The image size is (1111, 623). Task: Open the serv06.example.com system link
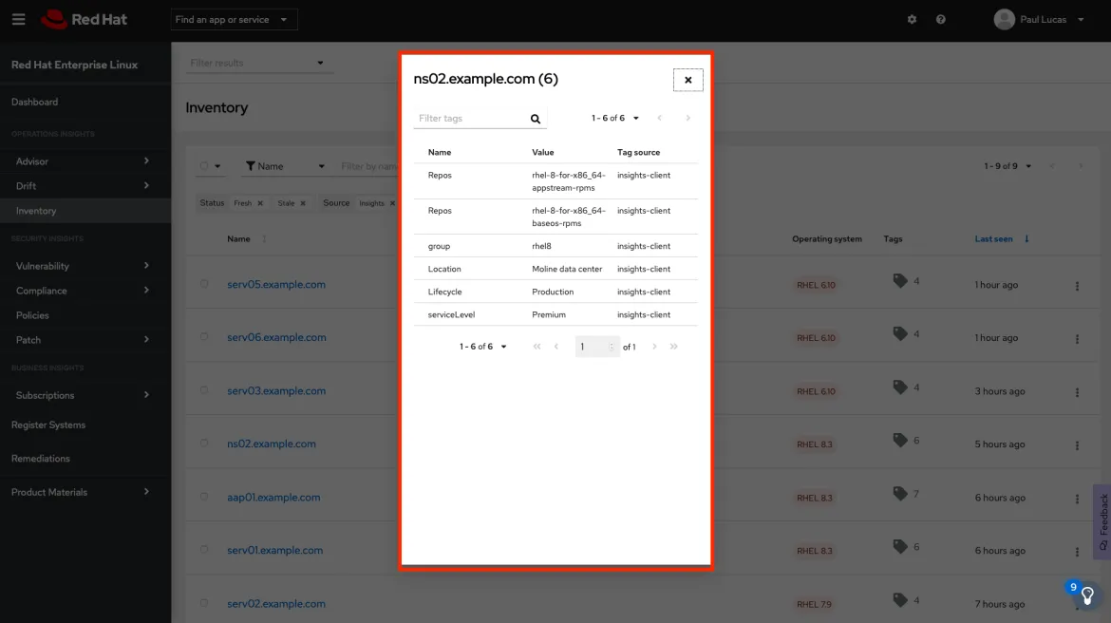[x=276, y=337]
